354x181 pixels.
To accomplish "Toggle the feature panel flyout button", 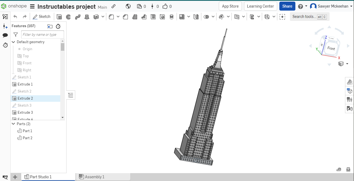I will [71, 95].
